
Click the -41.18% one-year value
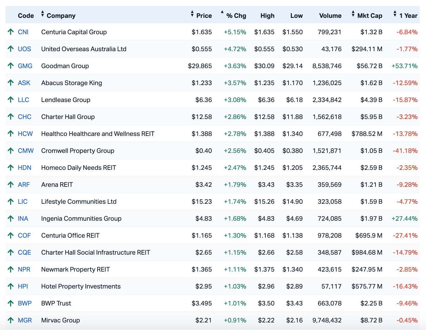405,151
